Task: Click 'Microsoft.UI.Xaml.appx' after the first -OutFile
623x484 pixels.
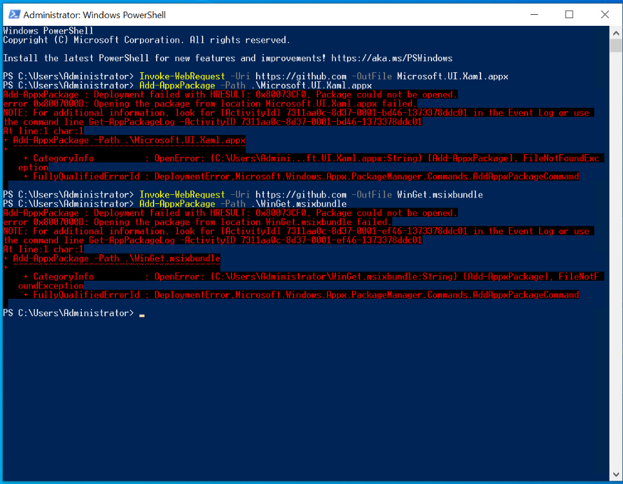Action: tap(452, 76)
